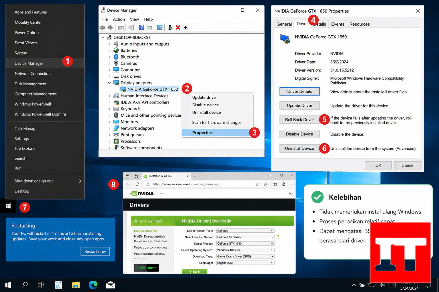Select Device Manager in the Win+X menu
The image size is (439, 292).
[x=45, y=63]
